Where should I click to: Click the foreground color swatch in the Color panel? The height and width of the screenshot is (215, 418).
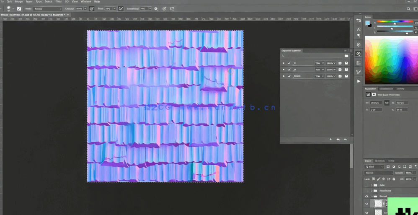point(367,23)
